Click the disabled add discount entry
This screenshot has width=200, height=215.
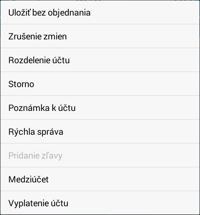[100, 155]
